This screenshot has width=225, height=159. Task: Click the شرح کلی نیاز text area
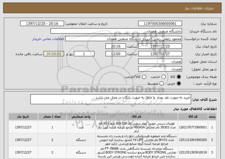[111, 99]
